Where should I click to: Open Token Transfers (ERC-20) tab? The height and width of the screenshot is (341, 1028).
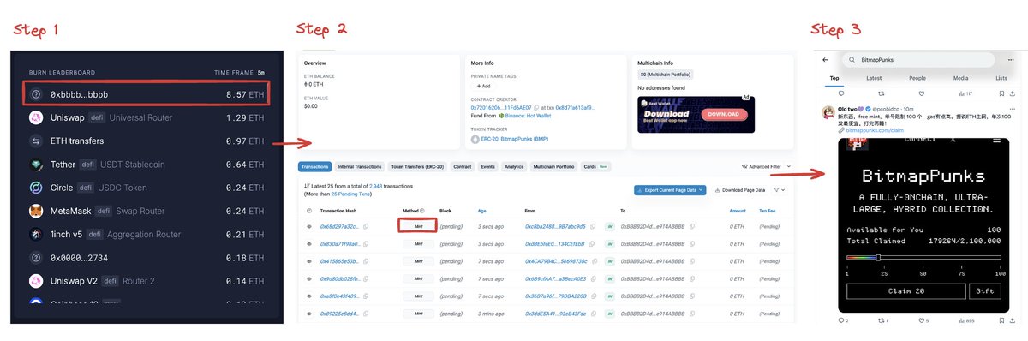(x=417, y=166)
